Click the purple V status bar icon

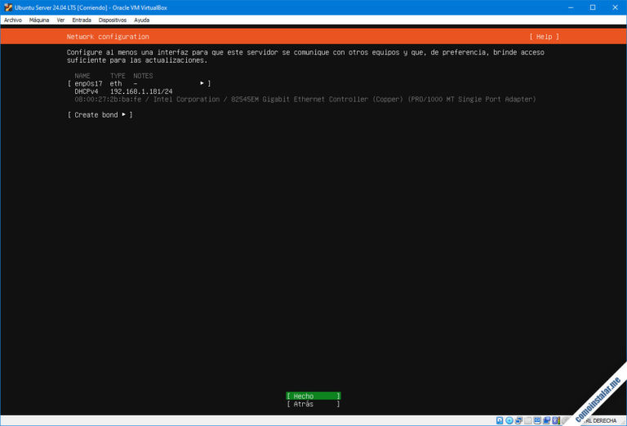point(556,420)
